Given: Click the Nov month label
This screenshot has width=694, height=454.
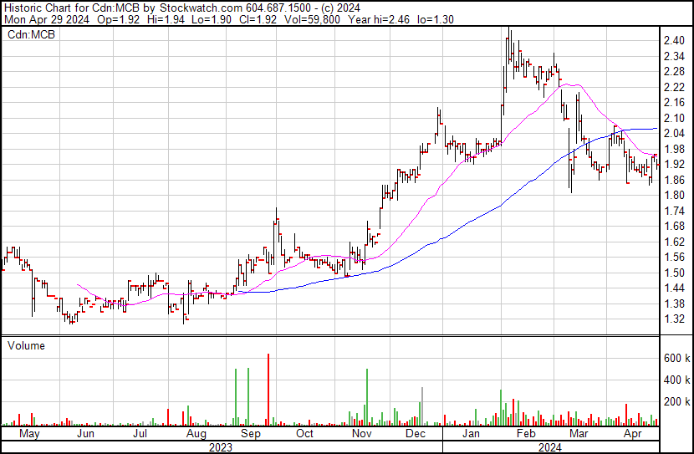Looking at the screenshot, I should [361, 434].
